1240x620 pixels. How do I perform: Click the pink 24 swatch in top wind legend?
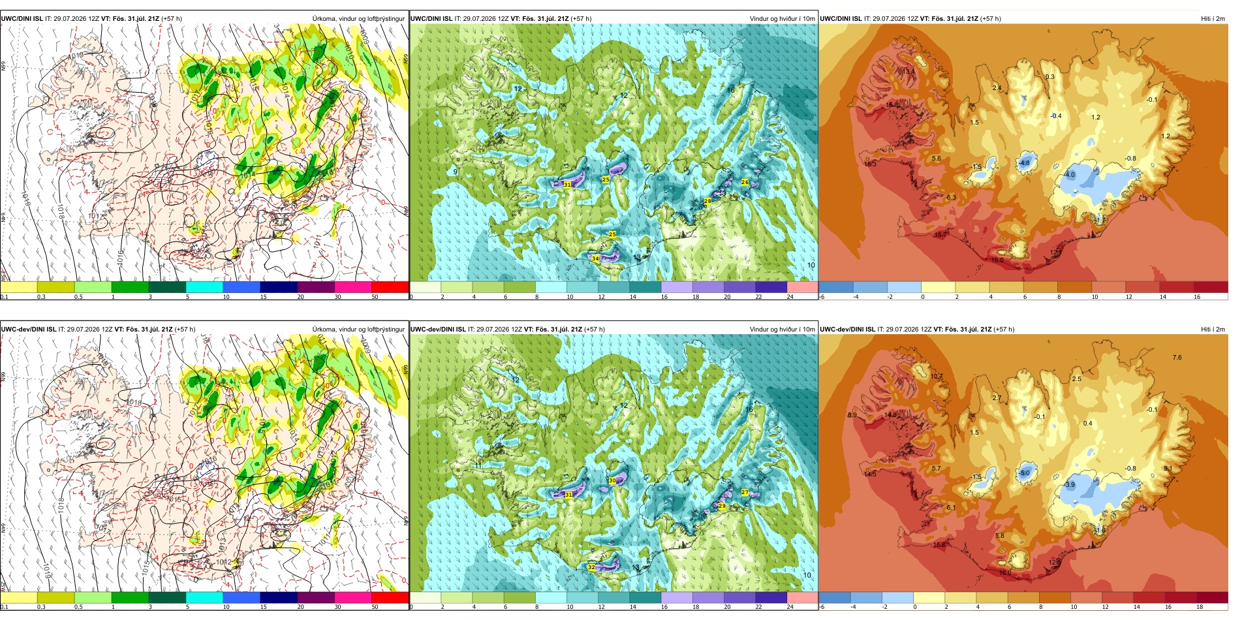(802, 287)
